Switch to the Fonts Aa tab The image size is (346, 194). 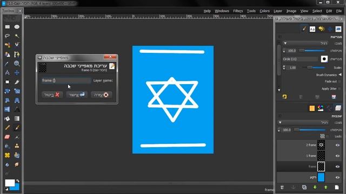[x=312, y=29]
